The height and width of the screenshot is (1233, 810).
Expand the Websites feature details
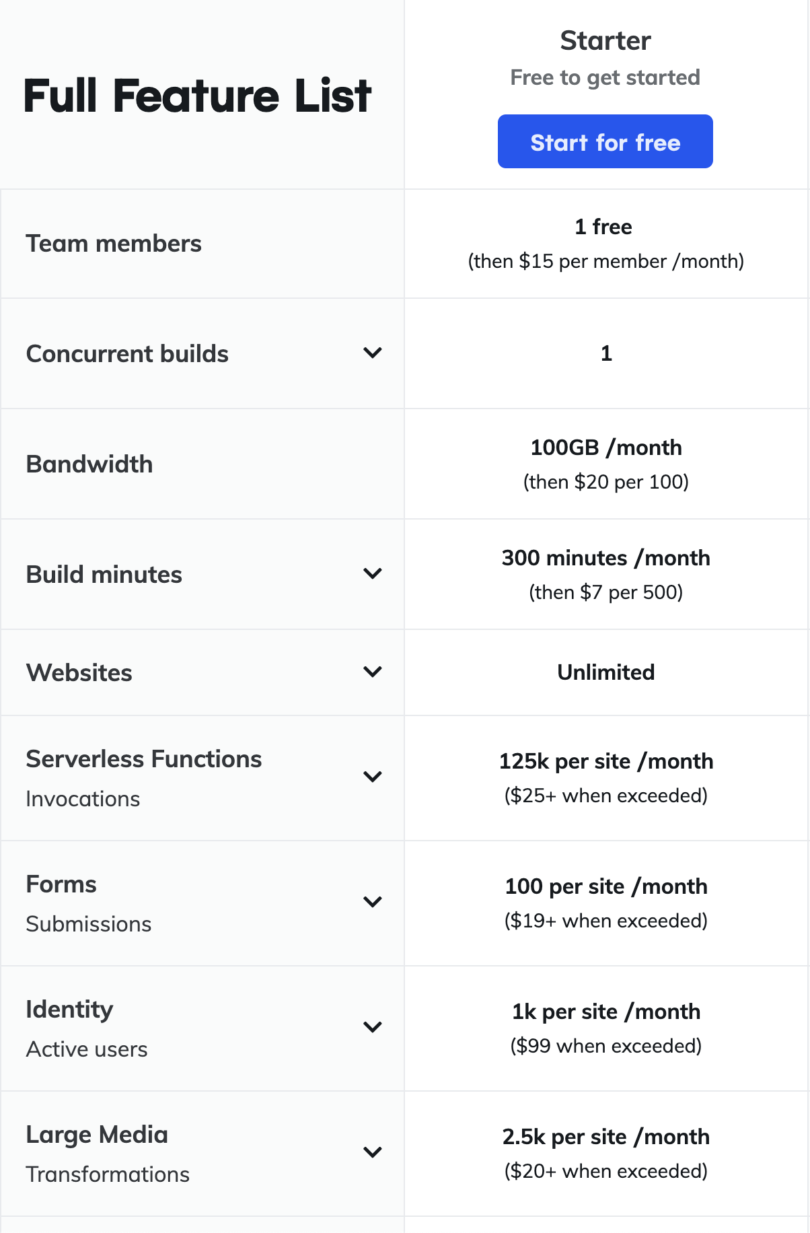[x=372, y=672]
